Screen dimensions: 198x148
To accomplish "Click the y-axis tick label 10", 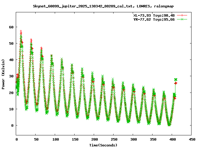I will click(11, 109).
